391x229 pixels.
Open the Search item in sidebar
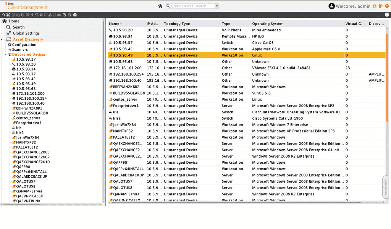[19, 27]
